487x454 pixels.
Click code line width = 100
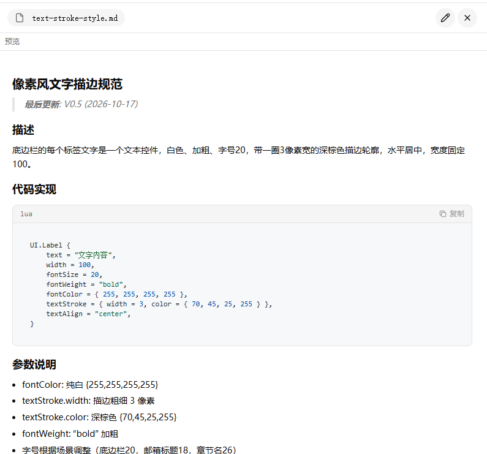click(x=70, y=265)
